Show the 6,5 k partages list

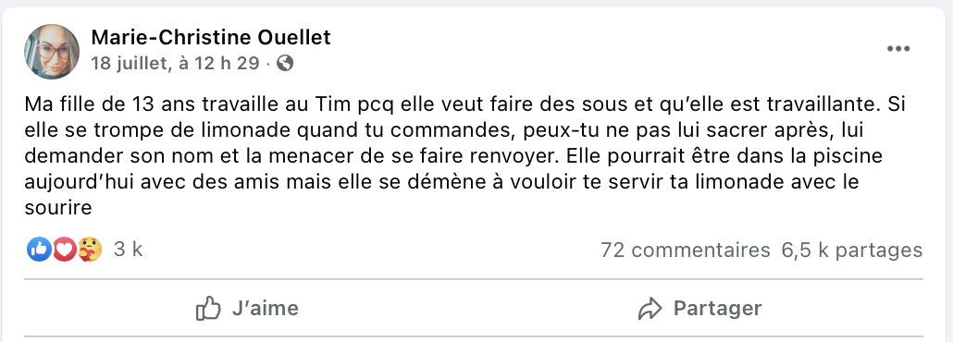coord(852,250)
